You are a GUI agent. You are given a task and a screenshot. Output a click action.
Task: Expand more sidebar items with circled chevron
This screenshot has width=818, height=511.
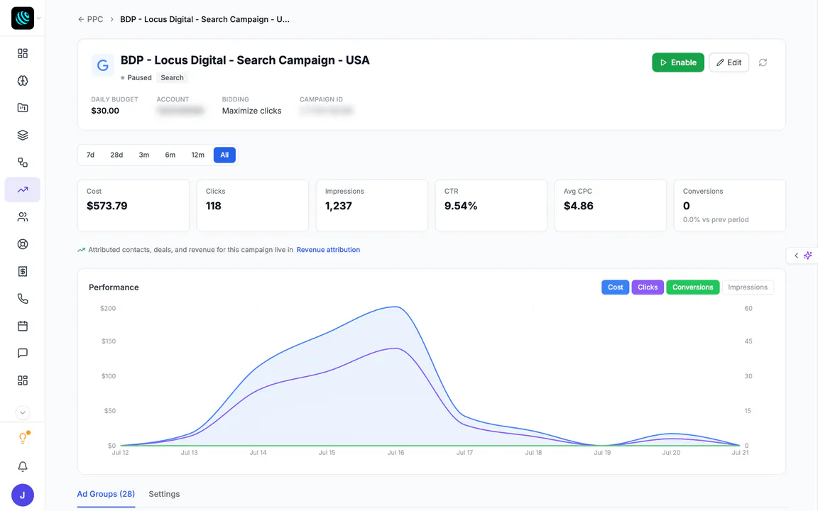coord(23,412)
